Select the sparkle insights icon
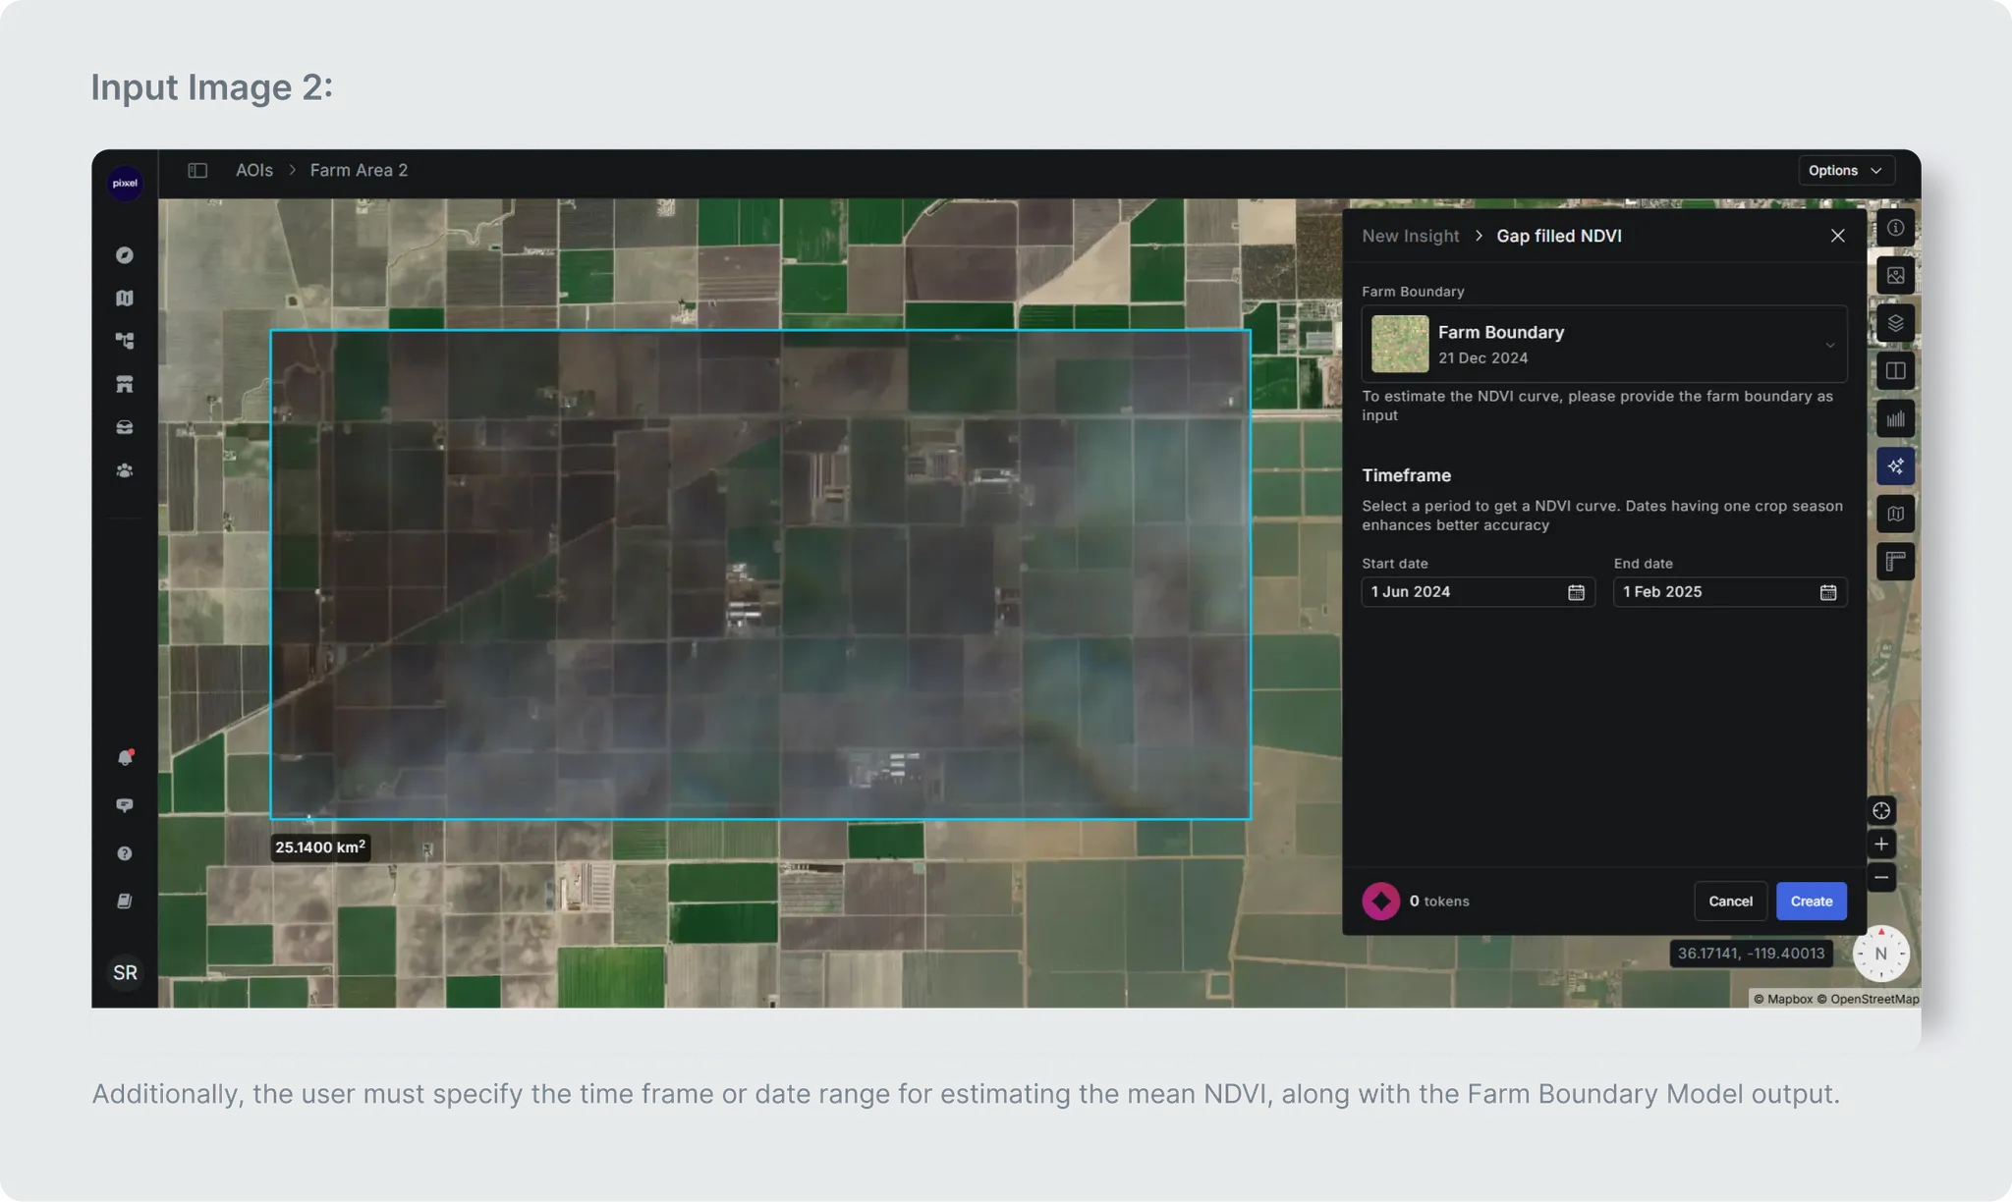 click(1895, 466)
